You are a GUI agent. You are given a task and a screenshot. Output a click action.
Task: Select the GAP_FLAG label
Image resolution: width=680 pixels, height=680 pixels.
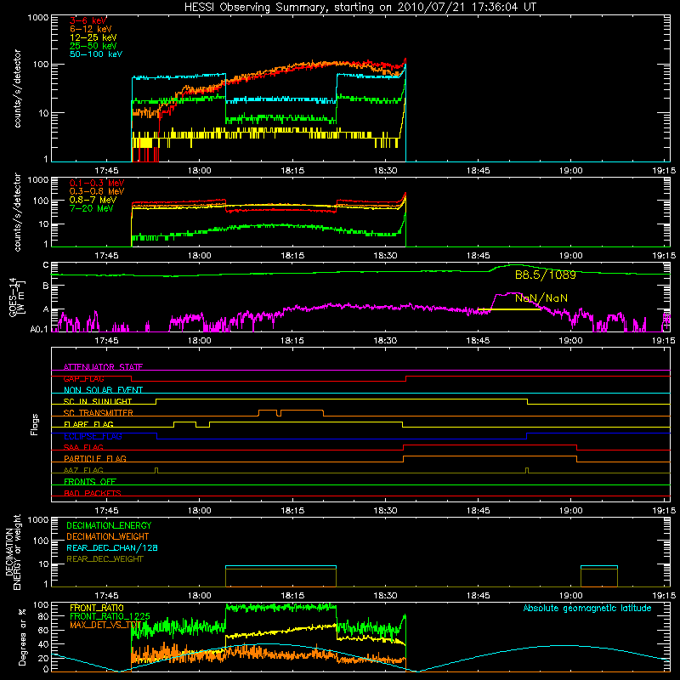pyautogui.click(x=83, y=378)
